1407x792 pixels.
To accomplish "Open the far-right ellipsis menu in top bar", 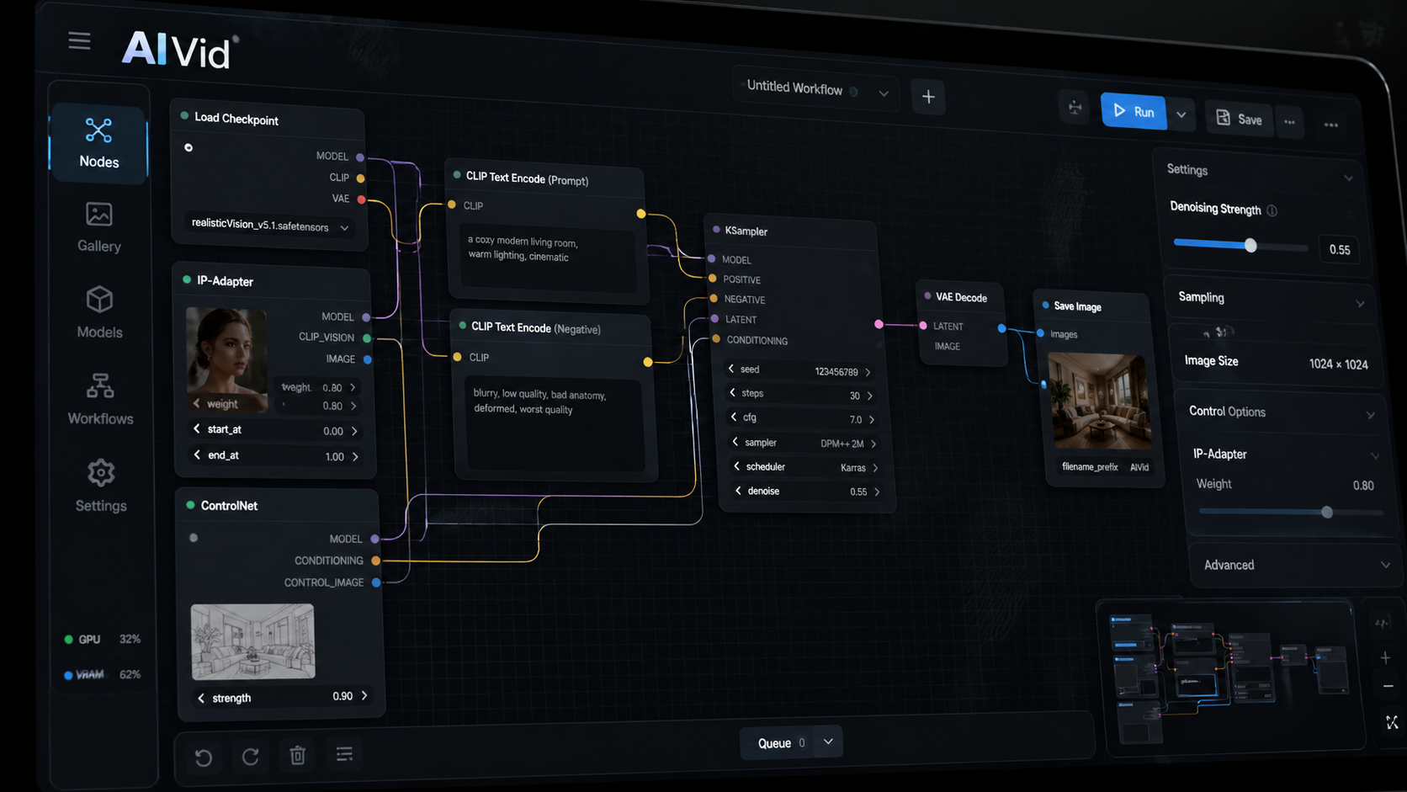I will point(1331,125).
